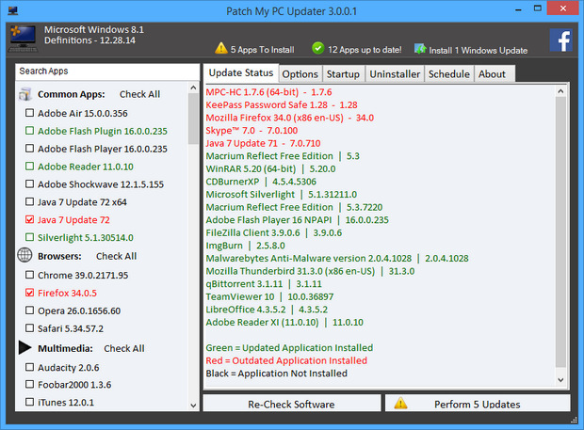Click Check All next to Common Apps
Image resolution: width=584 pixels, height=430 pixels.
pos(139,94)
